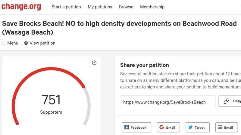Click the change.org logo
This screenshot has width=241, height=135.
21,7
